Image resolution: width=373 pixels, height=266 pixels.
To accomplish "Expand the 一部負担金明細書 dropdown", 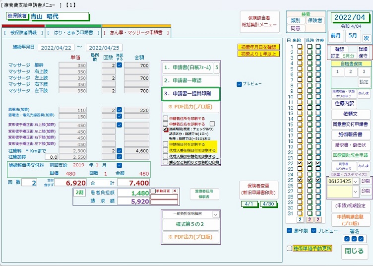I will [216, 214].
